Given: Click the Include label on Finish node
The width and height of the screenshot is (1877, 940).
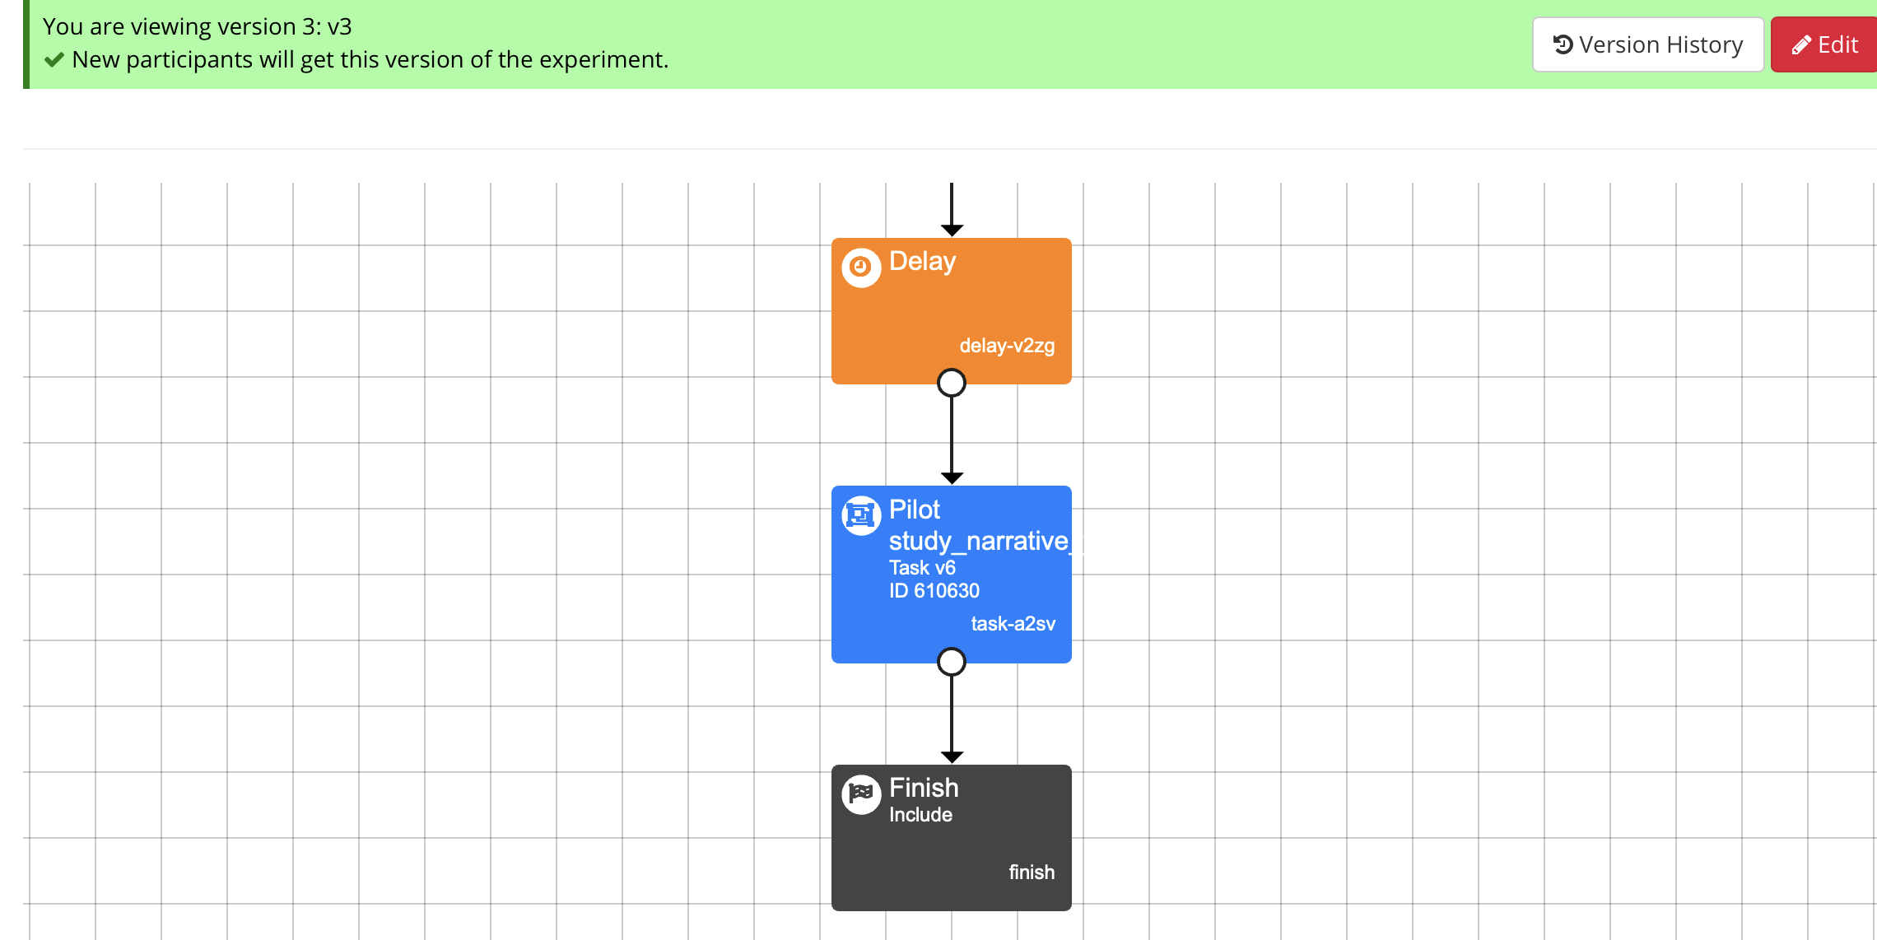Looking at the screenshot, I should (920, 815).
